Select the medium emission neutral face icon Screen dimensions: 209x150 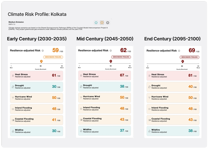click(x=102, y=22)
